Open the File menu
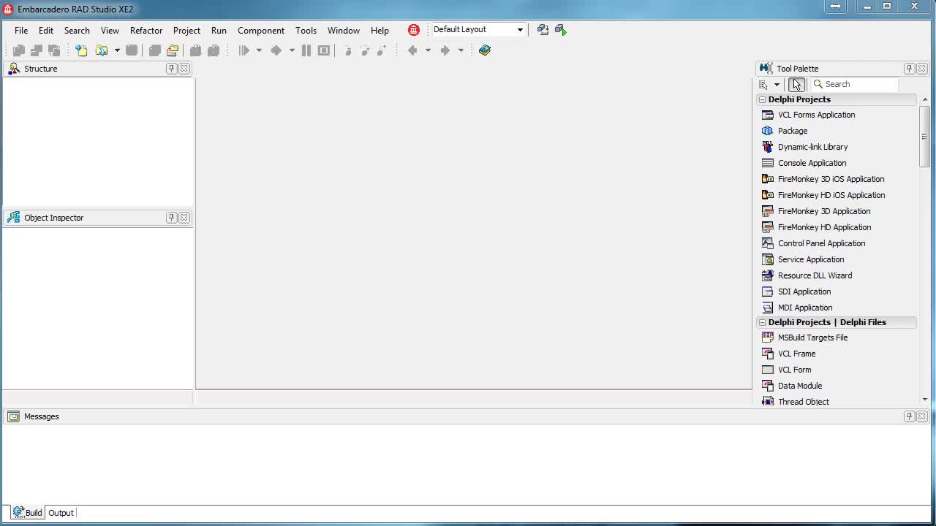Screen dimensions: 936x526 tap(21, 31)
